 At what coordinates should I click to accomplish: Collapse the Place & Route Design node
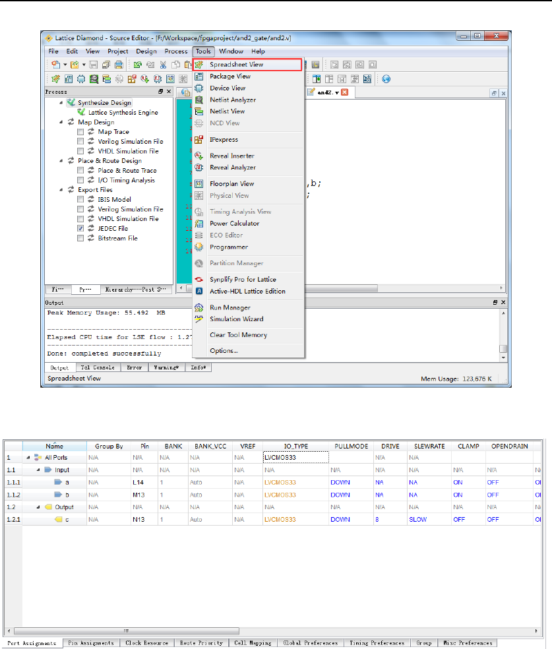click(x=62, y=161)
